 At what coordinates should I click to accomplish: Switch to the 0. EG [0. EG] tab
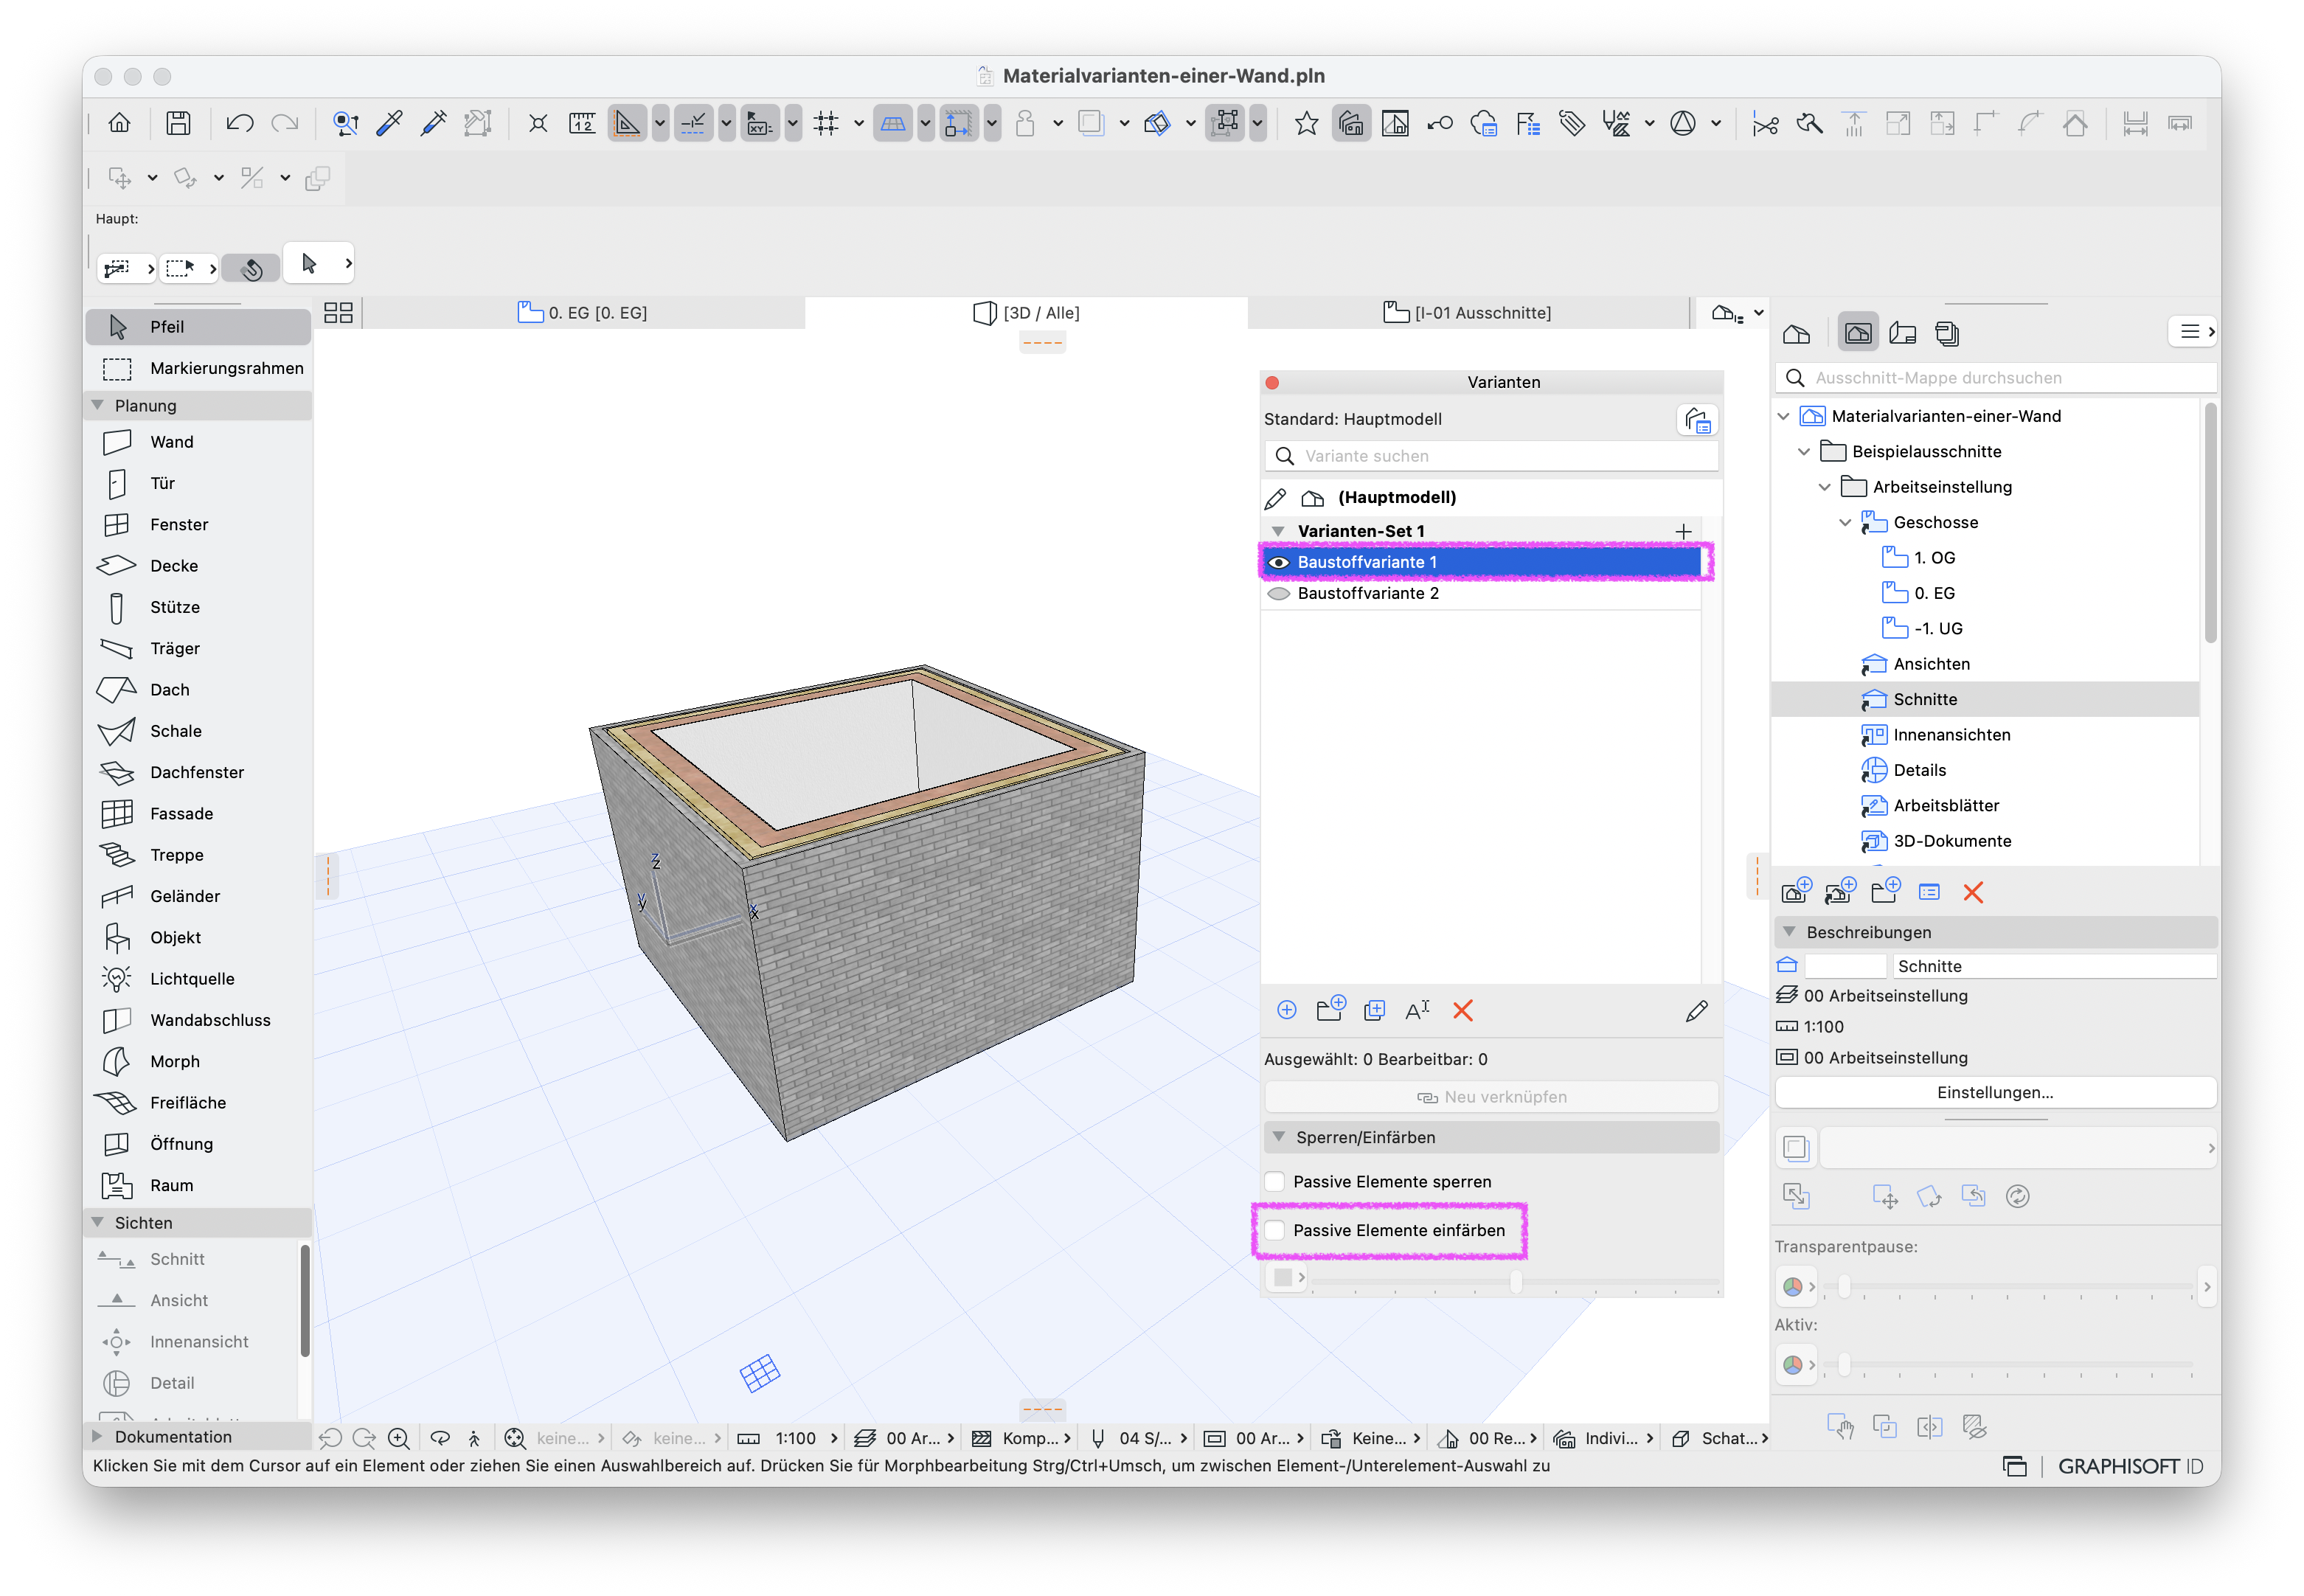(x=582, y=313)
